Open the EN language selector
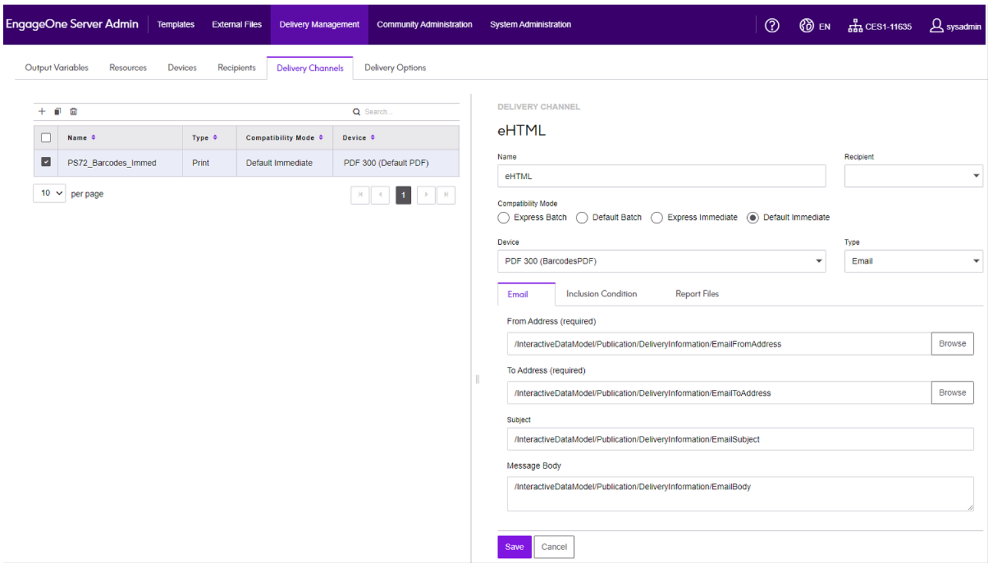The image size is (990, 571). 815,26
